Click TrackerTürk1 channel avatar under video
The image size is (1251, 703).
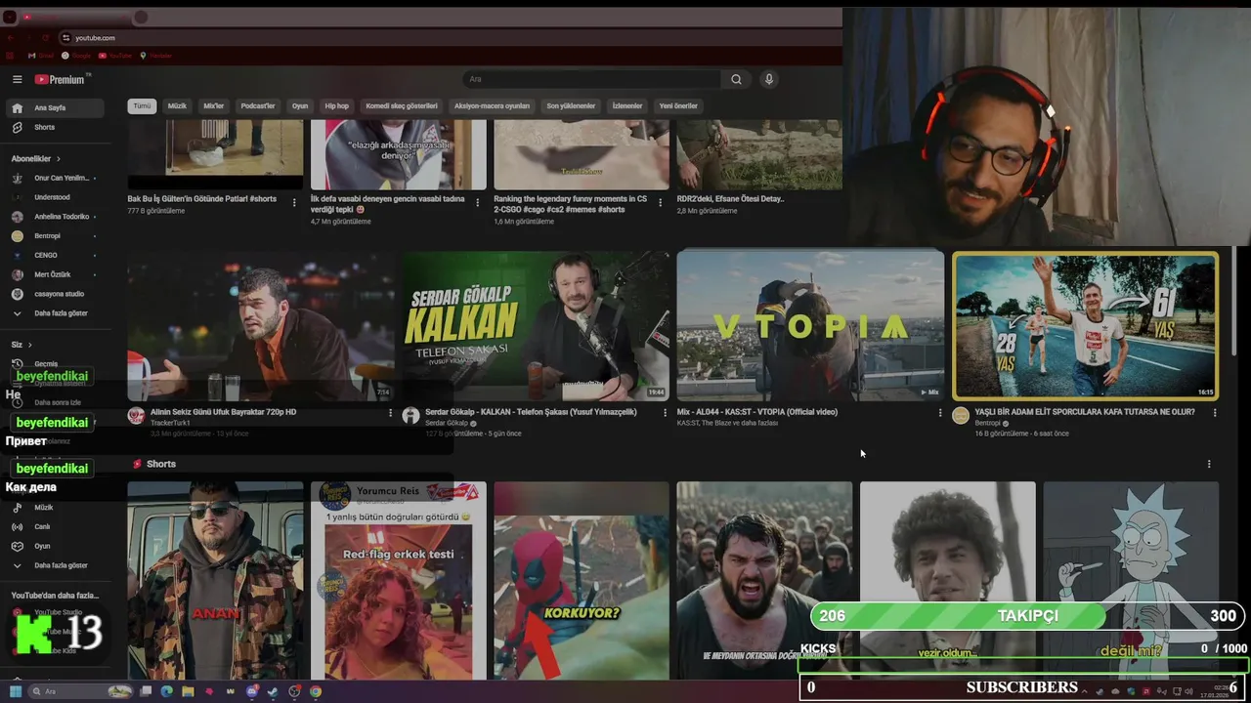[136, 416]
